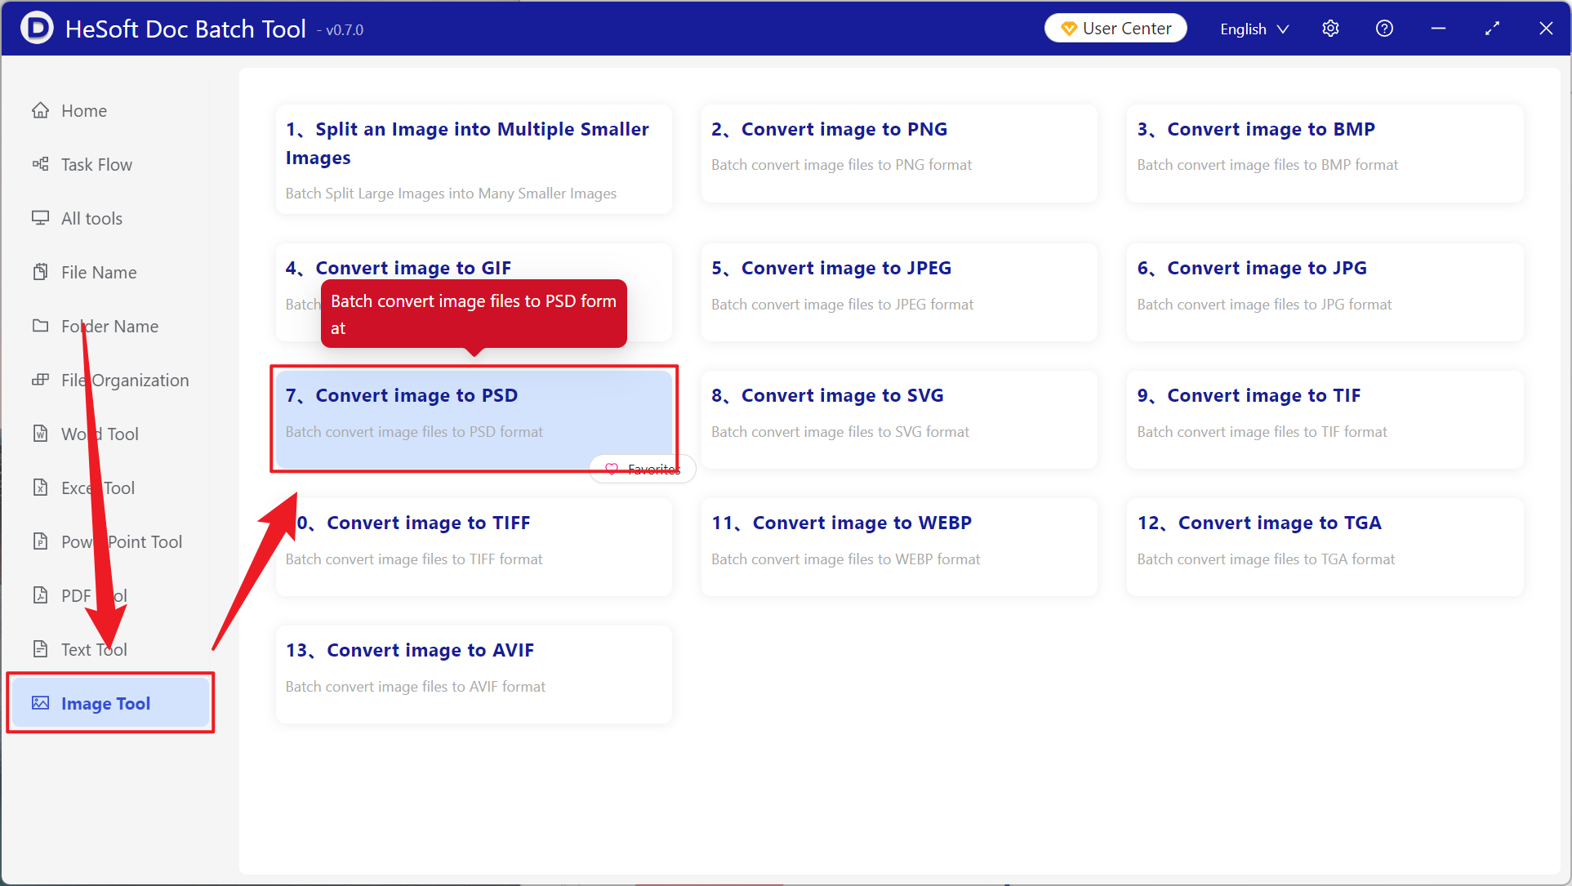Open the PDF Tool section
This screenshot has width=1572, height=886.
click(109, 595)
